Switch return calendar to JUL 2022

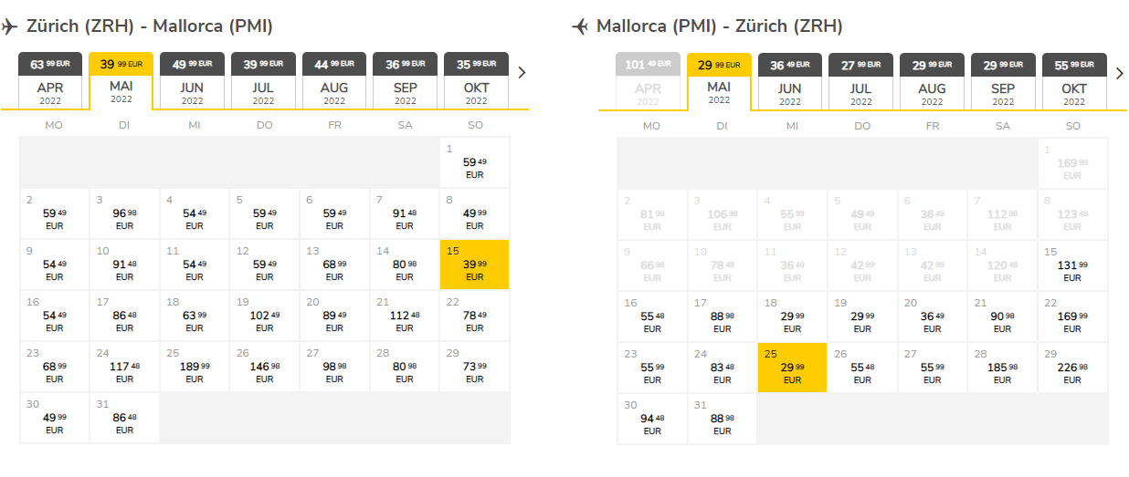click(860, 80)
